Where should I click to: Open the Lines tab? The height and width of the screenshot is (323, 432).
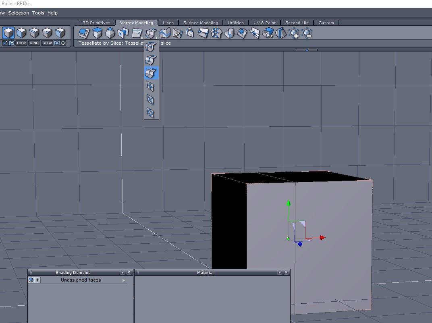168,23
